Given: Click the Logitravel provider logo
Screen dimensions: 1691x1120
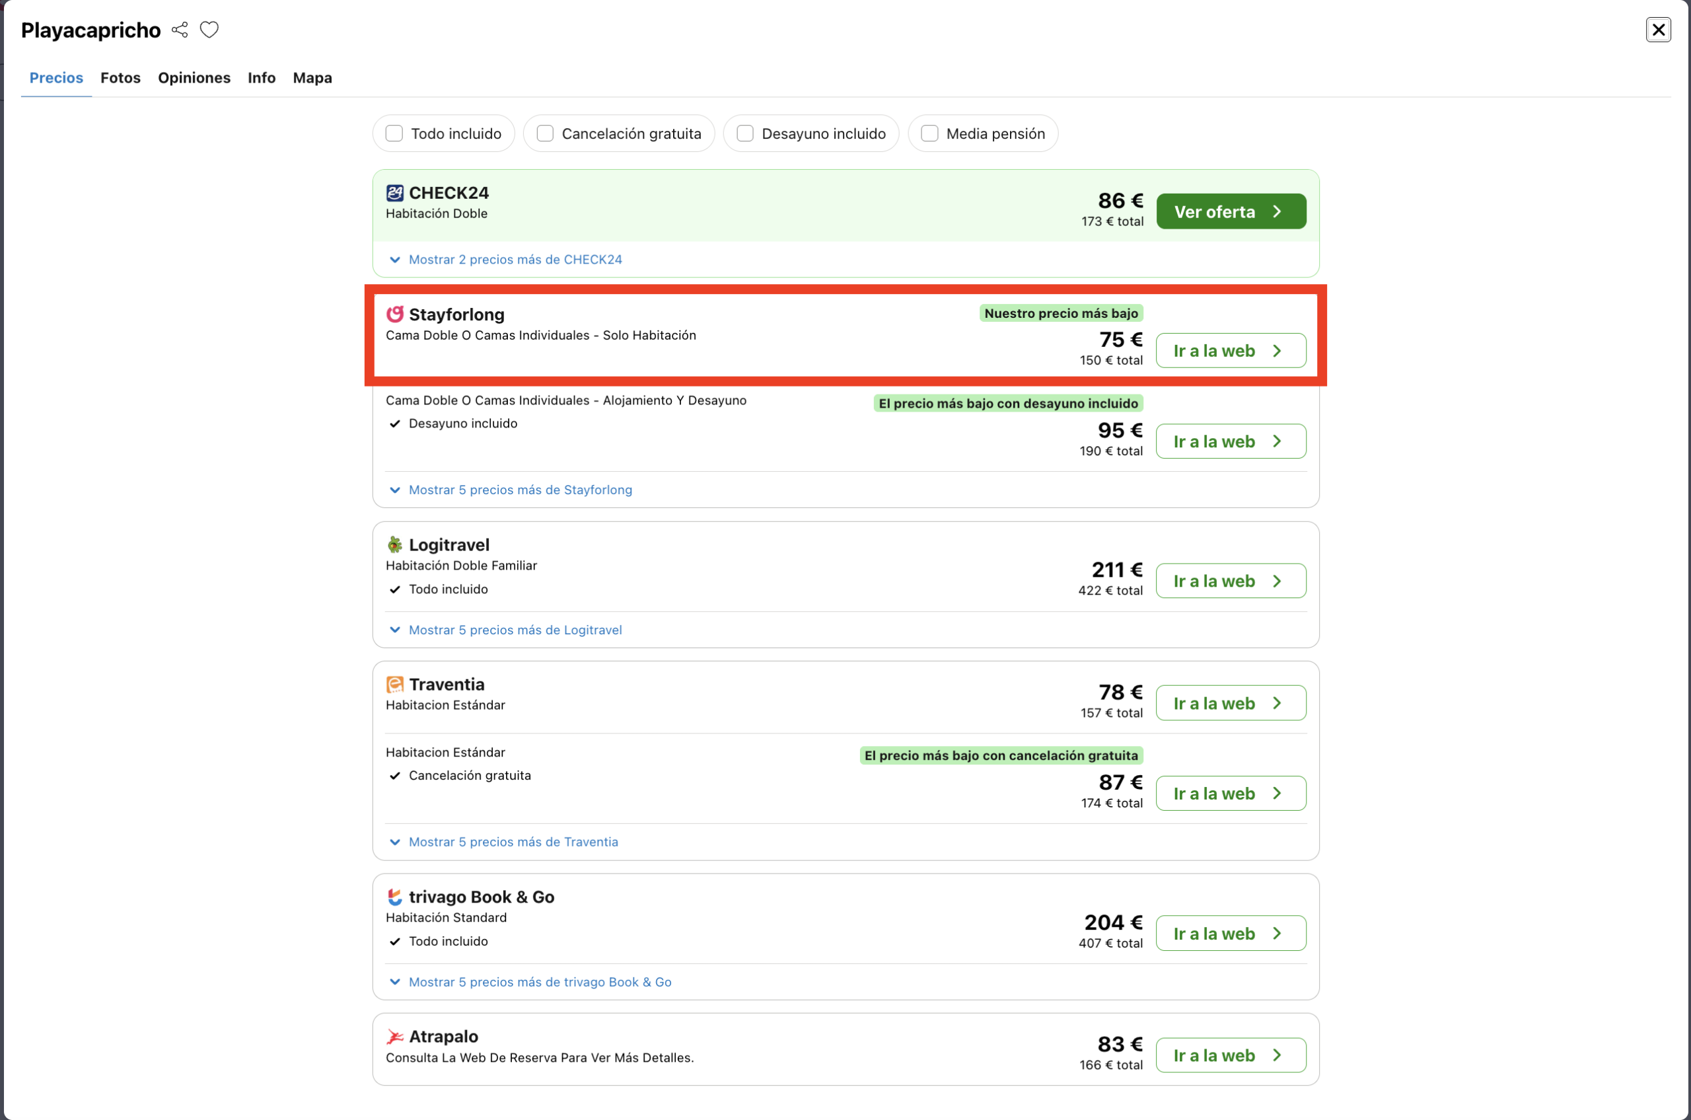Looking at the screenshot, I should (395, 545).
